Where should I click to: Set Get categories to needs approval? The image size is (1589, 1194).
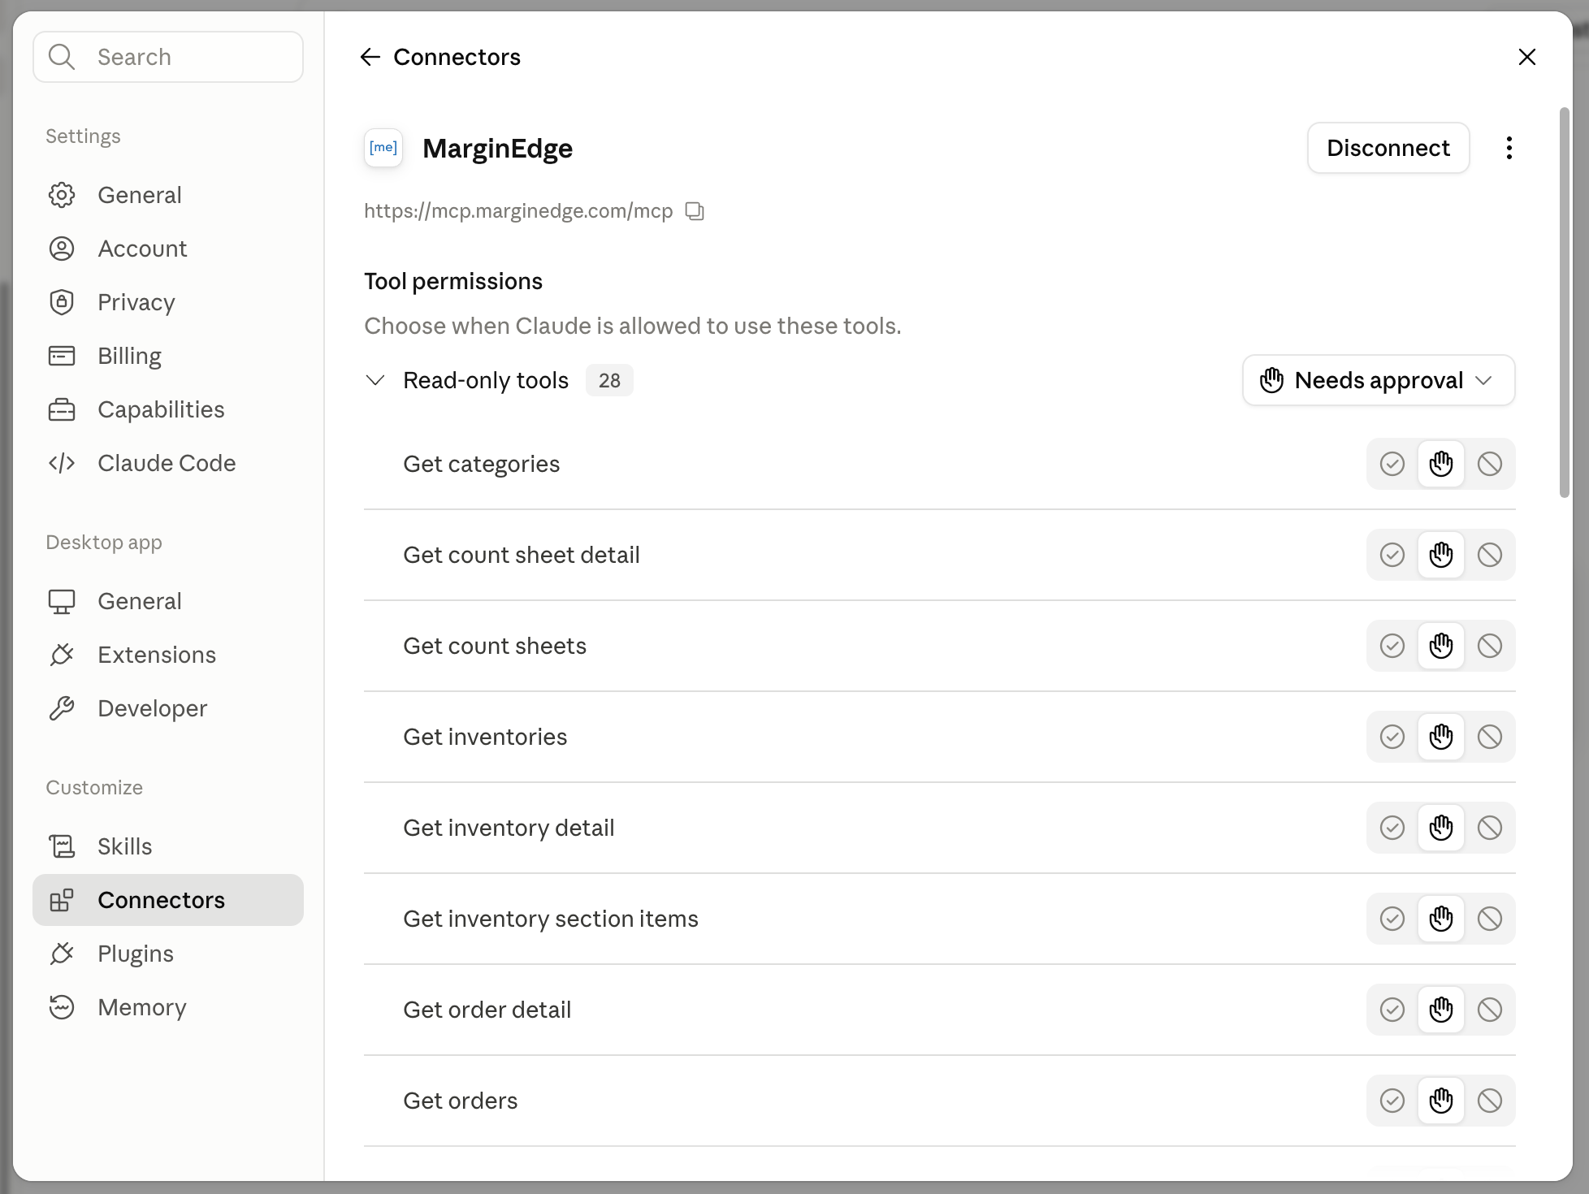click(x=1441, y=464)
